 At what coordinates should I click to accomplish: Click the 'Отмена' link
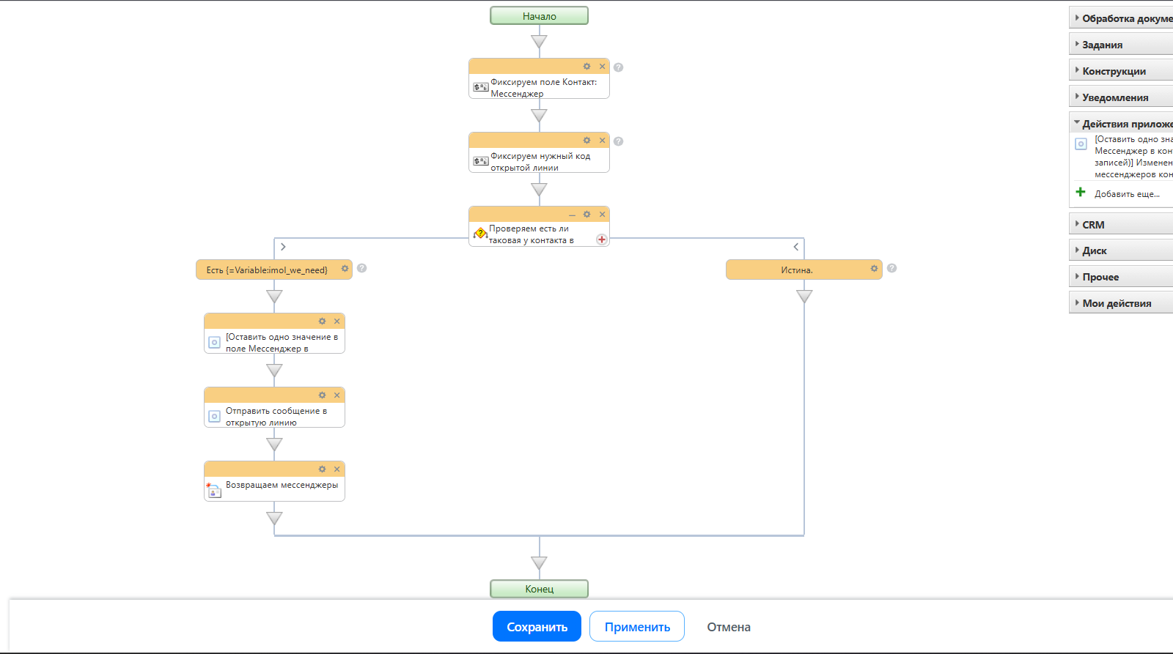pyautogui.click(x=729, y=627)
